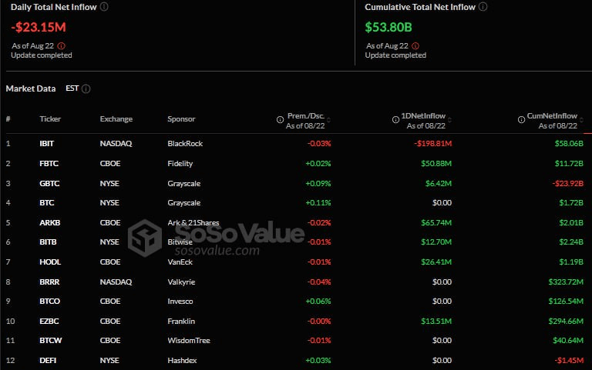Click the -$198.81M net inflow value
Image resolution: width=592 pixels, height=370 pixels.
coord(432,144)
